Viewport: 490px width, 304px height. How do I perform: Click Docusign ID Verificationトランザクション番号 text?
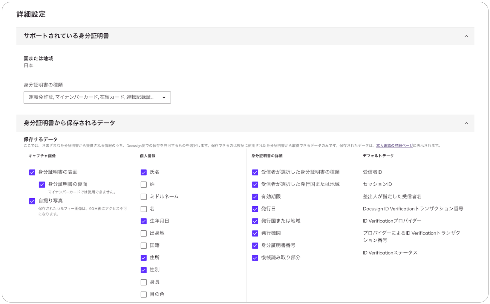pos(413,209)
